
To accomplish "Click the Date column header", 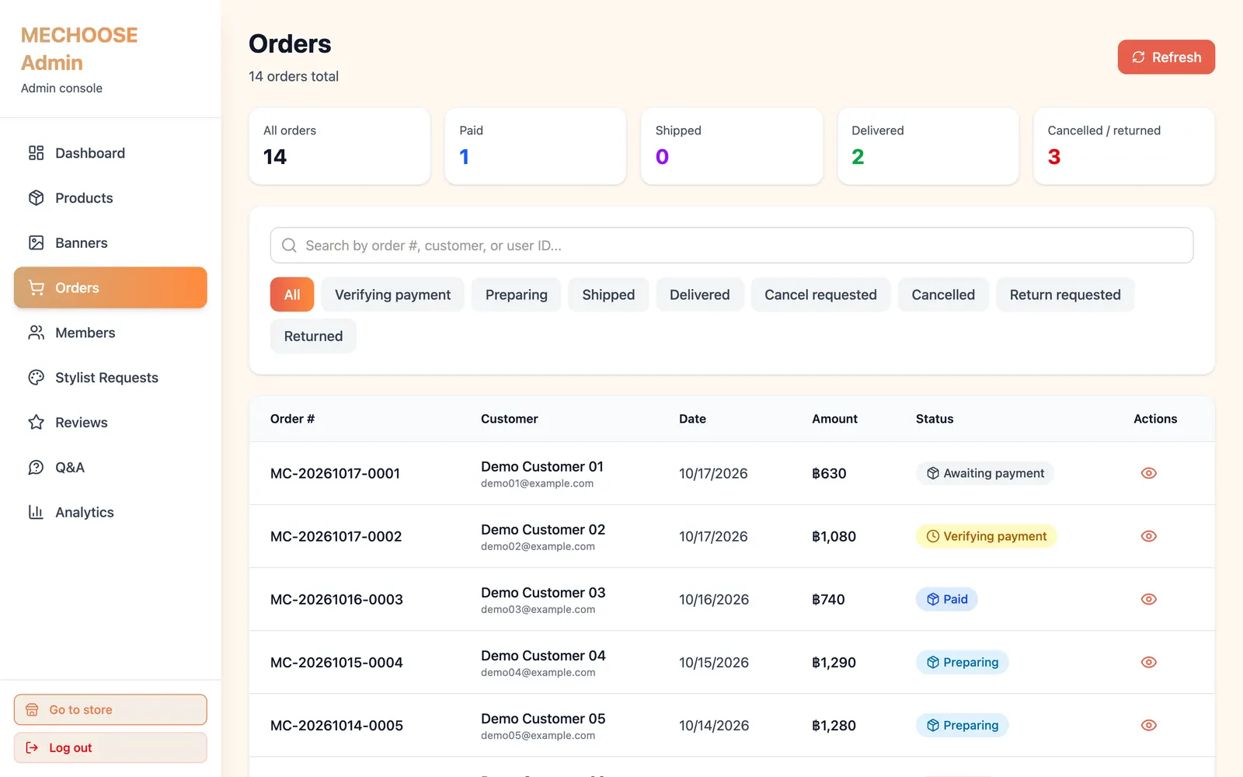I will point(692,419).
